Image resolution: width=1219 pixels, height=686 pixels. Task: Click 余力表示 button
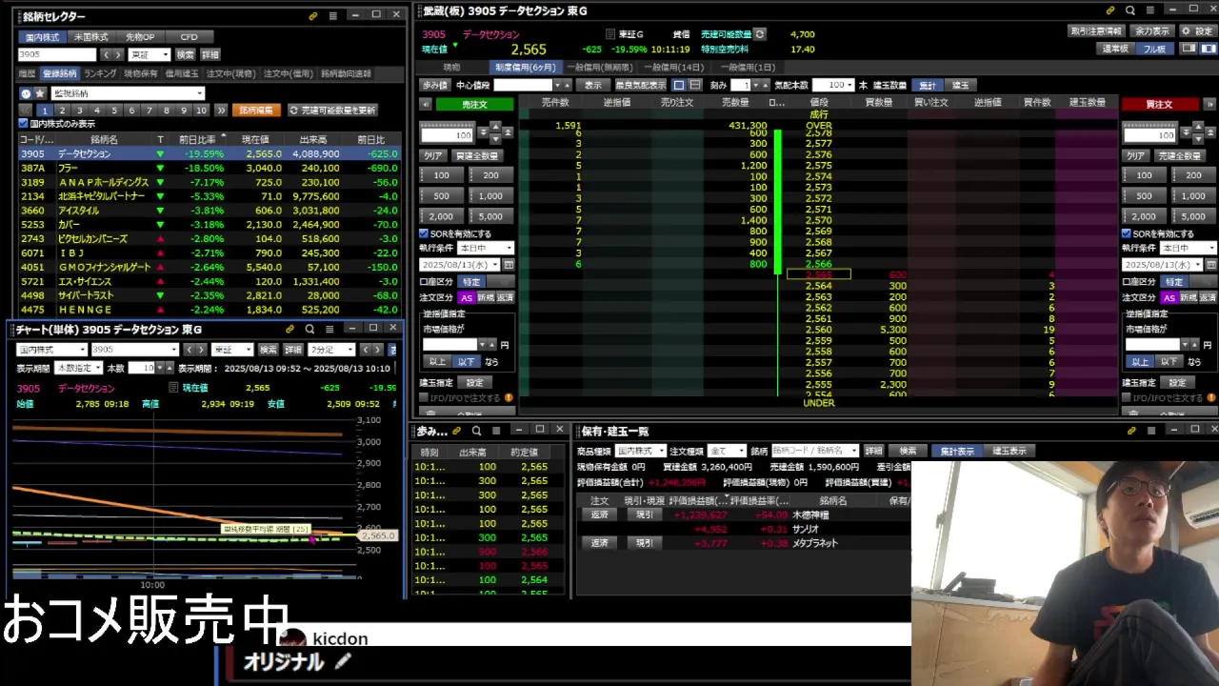(x=1152, y=31)
